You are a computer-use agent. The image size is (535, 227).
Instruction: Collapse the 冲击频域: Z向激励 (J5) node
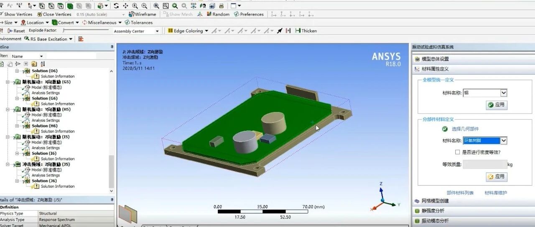point(8,164)
